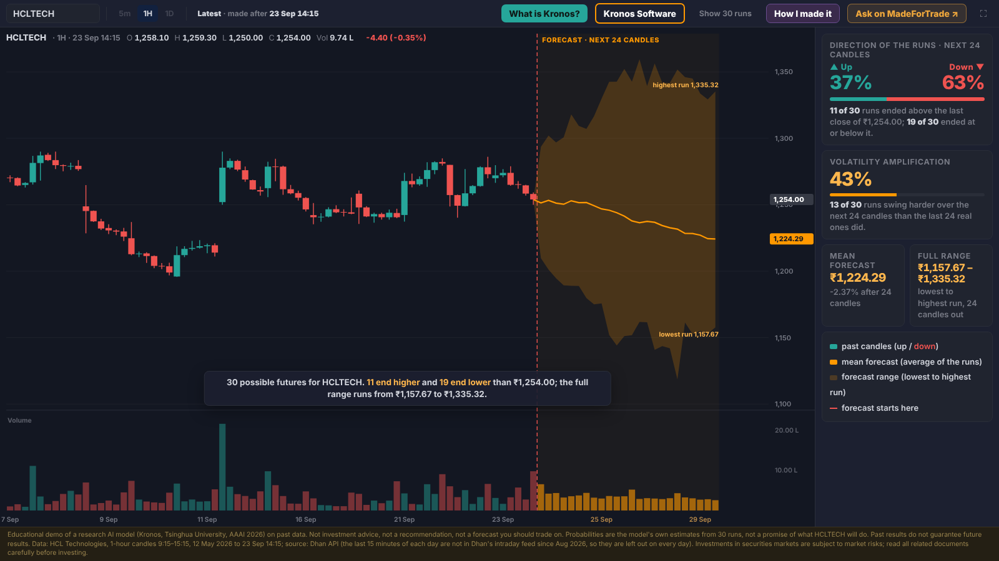Click the 1,224.29 forecast price label
This screenshot has width=999, height=561.
792,239
